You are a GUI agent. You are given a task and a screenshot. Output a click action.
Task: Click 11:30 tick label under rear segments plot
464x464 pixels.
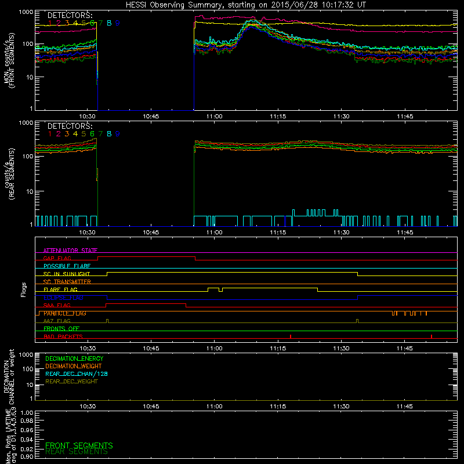(341, 233)
